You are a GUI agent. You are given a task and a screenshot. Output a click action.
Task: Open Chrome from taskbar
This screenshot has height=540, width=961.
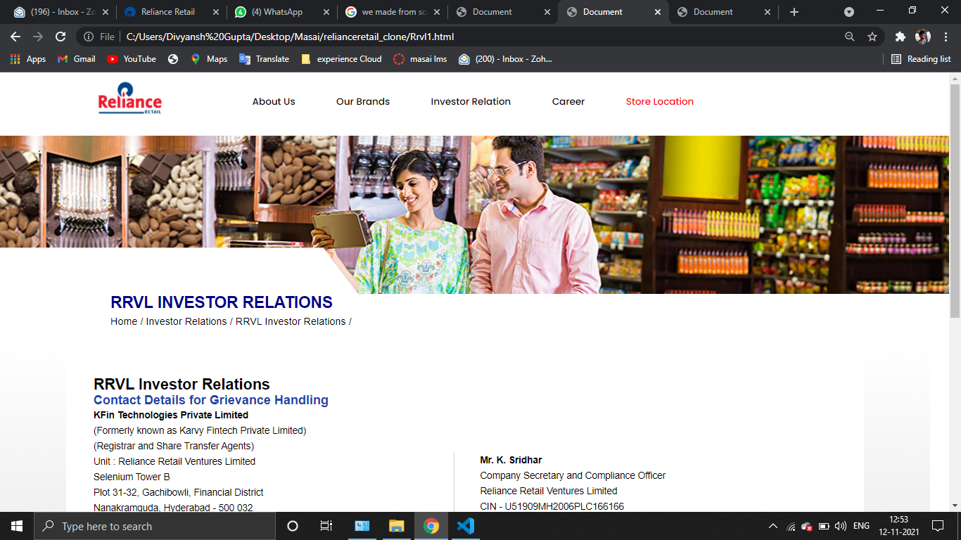(x=431, y=526)
